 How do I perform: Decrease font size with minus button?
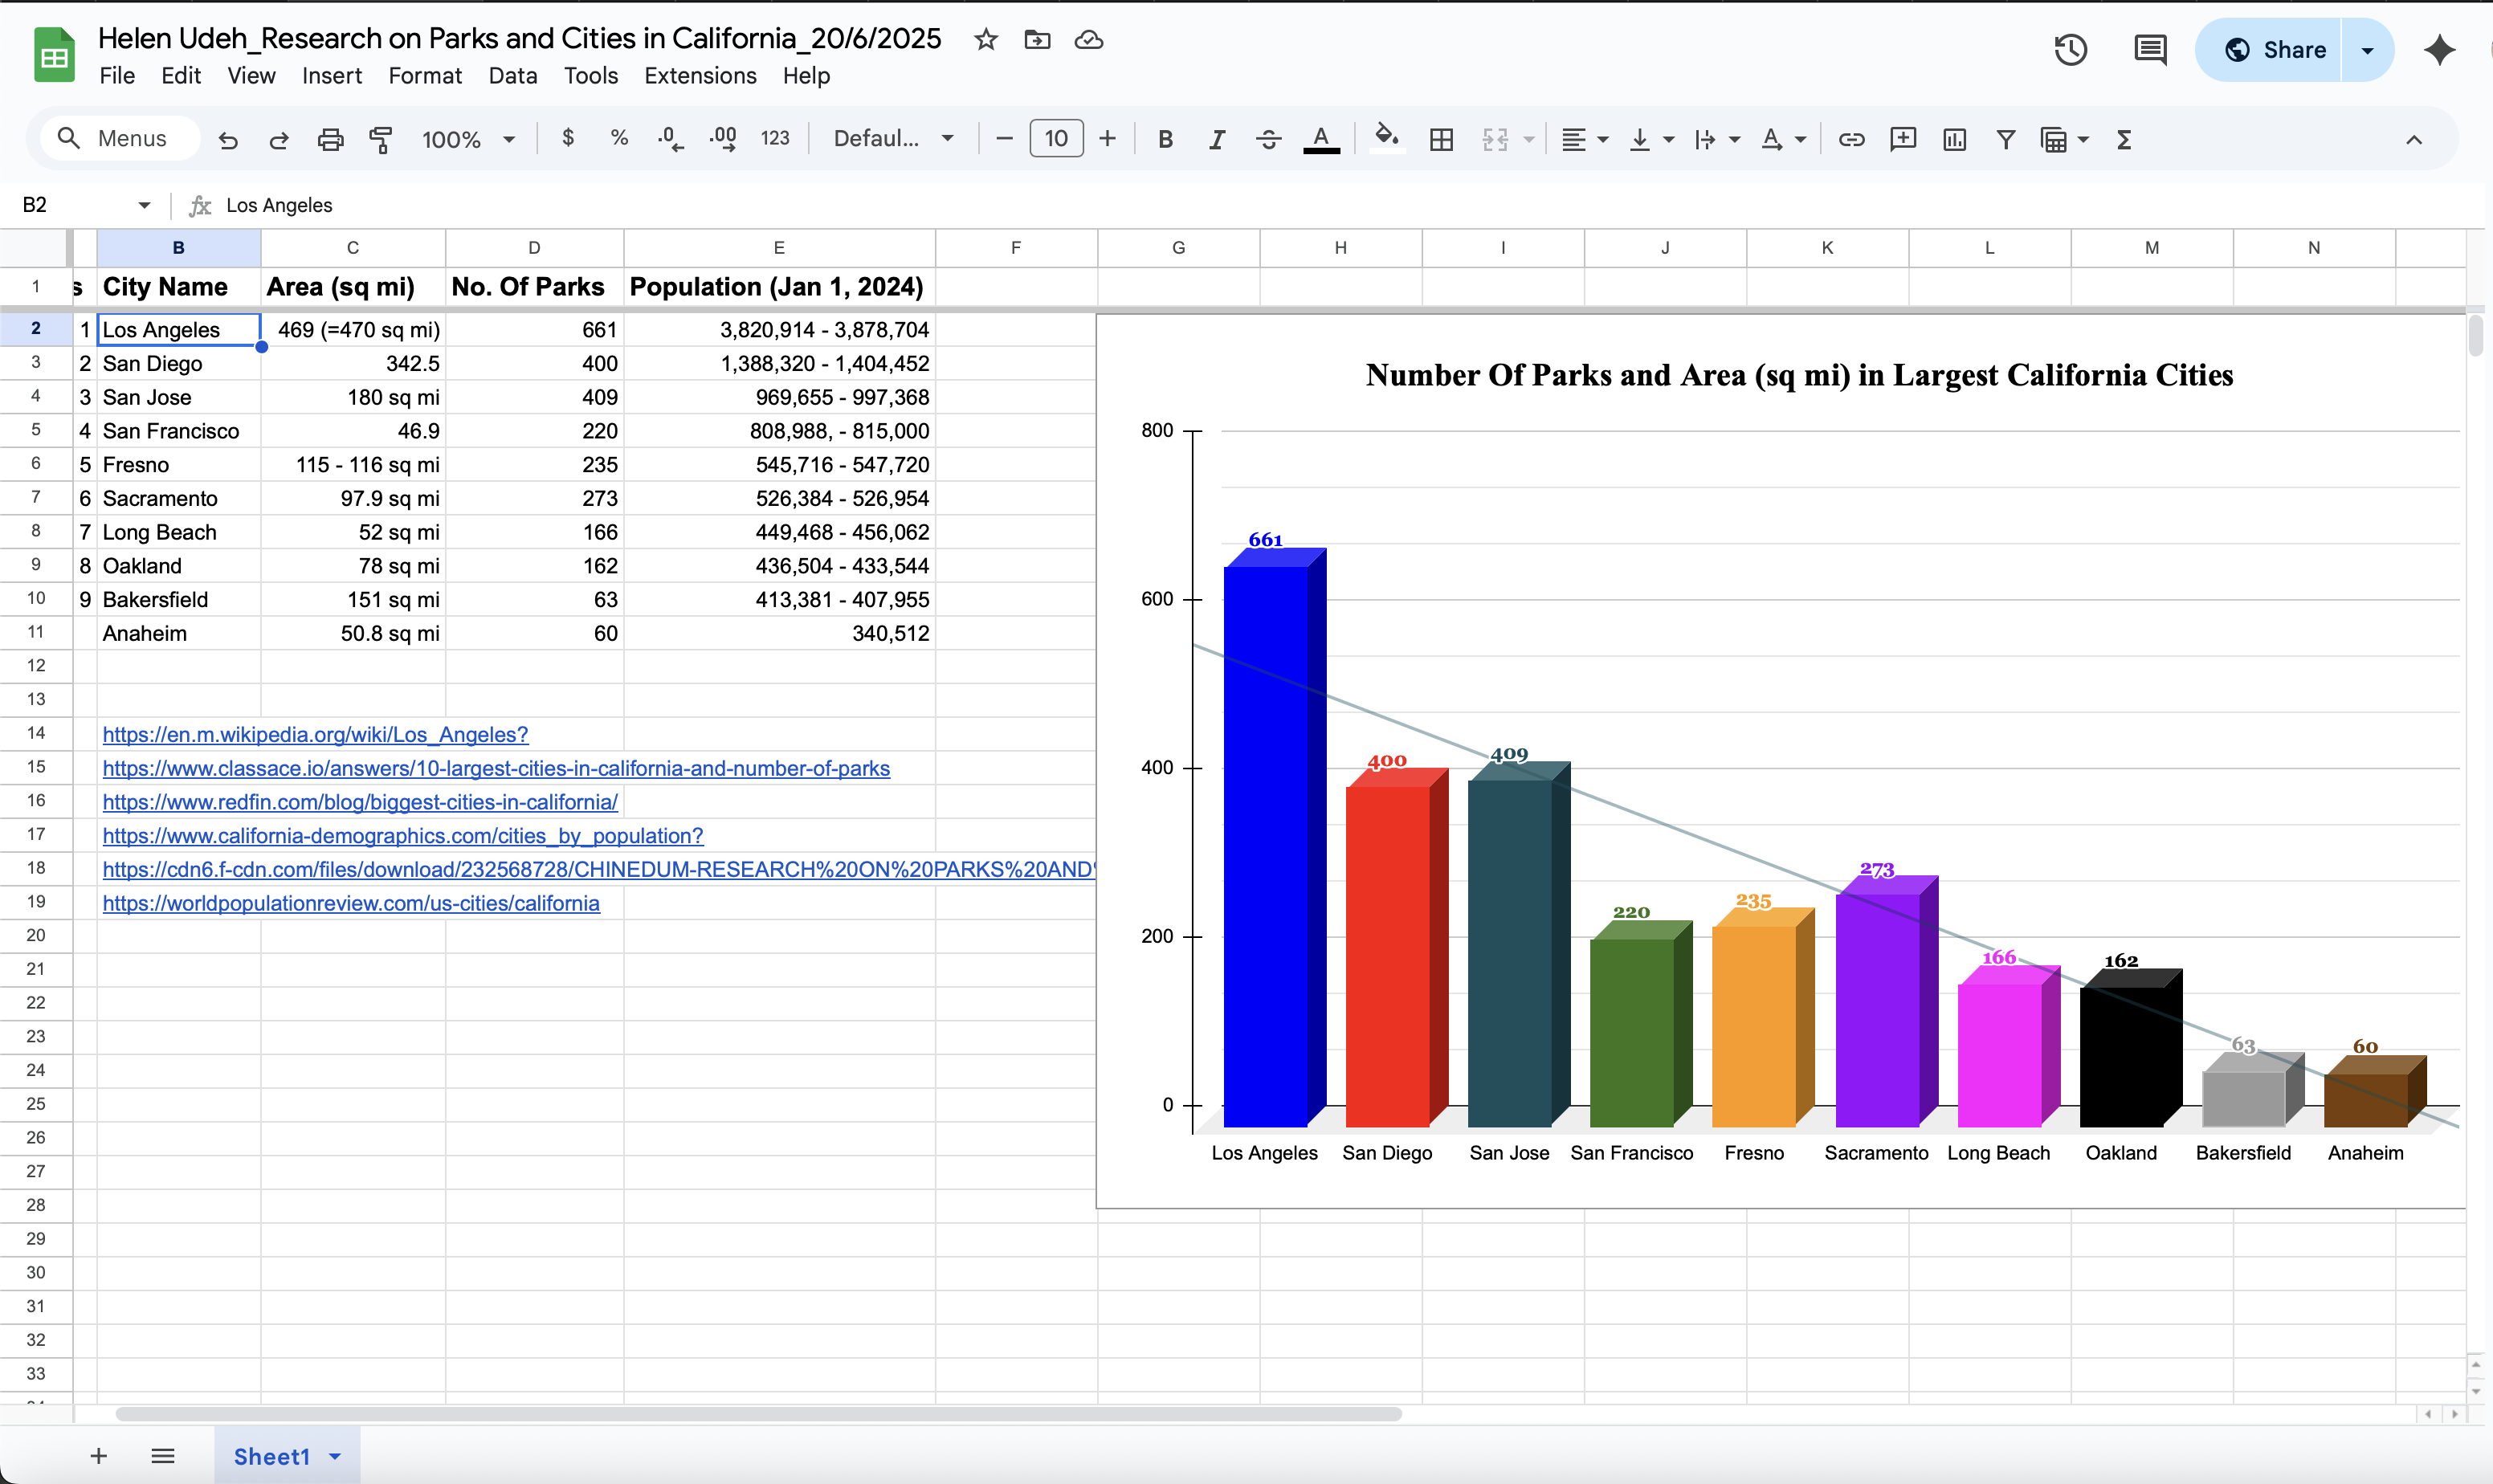pyautogui.click(x=1005, y=139)
